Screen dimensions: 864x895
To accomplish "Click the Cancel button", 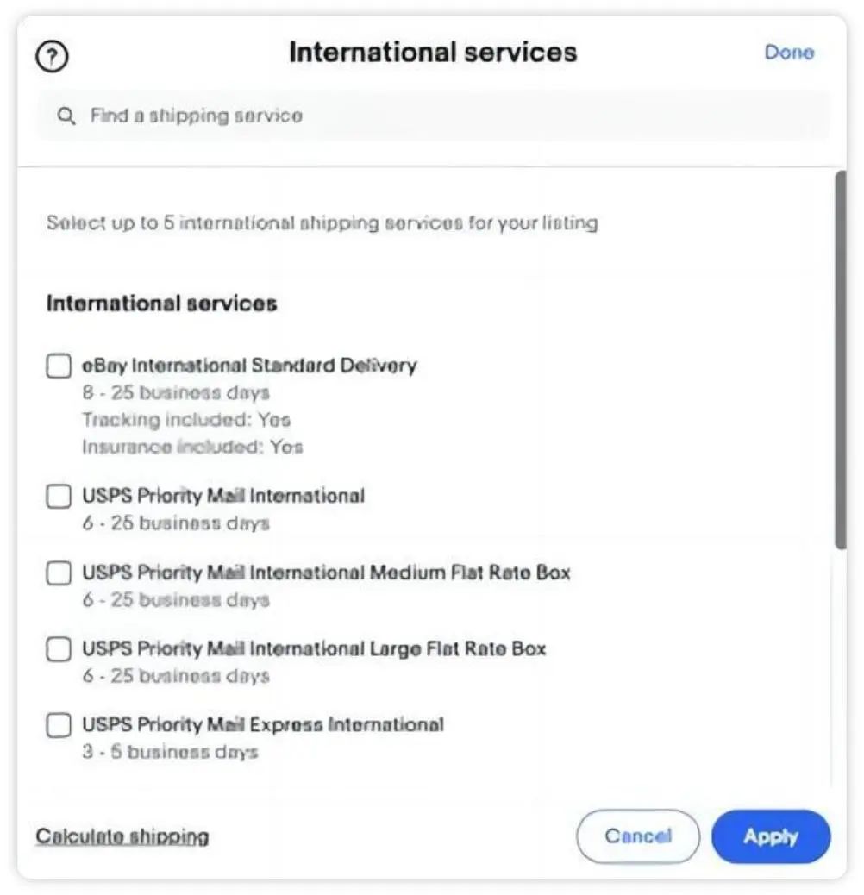I will click(638, 836).
